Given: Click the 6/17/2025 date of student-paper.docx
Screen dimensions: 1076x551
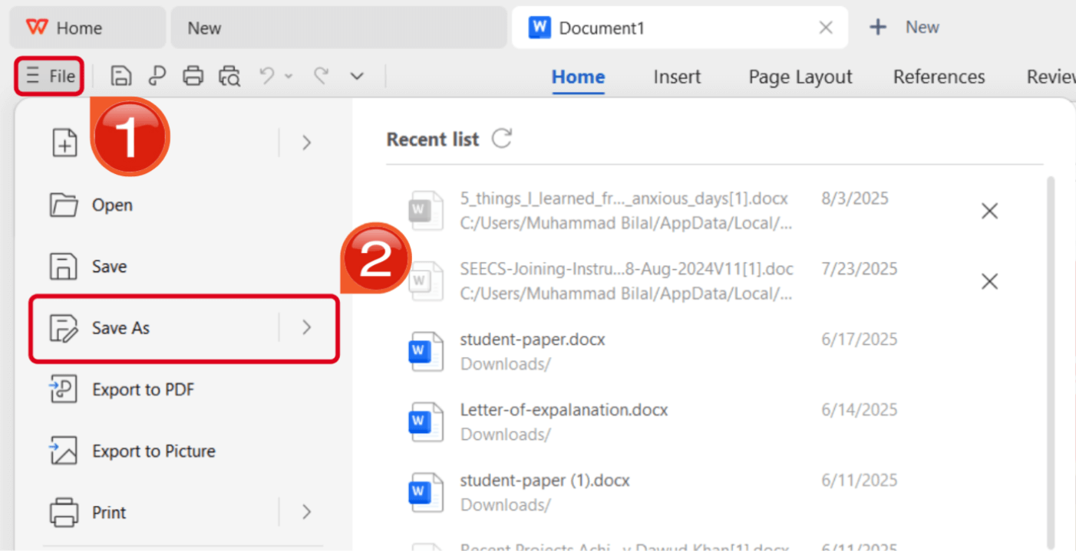Looking at the screenshot, I should point(859,339).
